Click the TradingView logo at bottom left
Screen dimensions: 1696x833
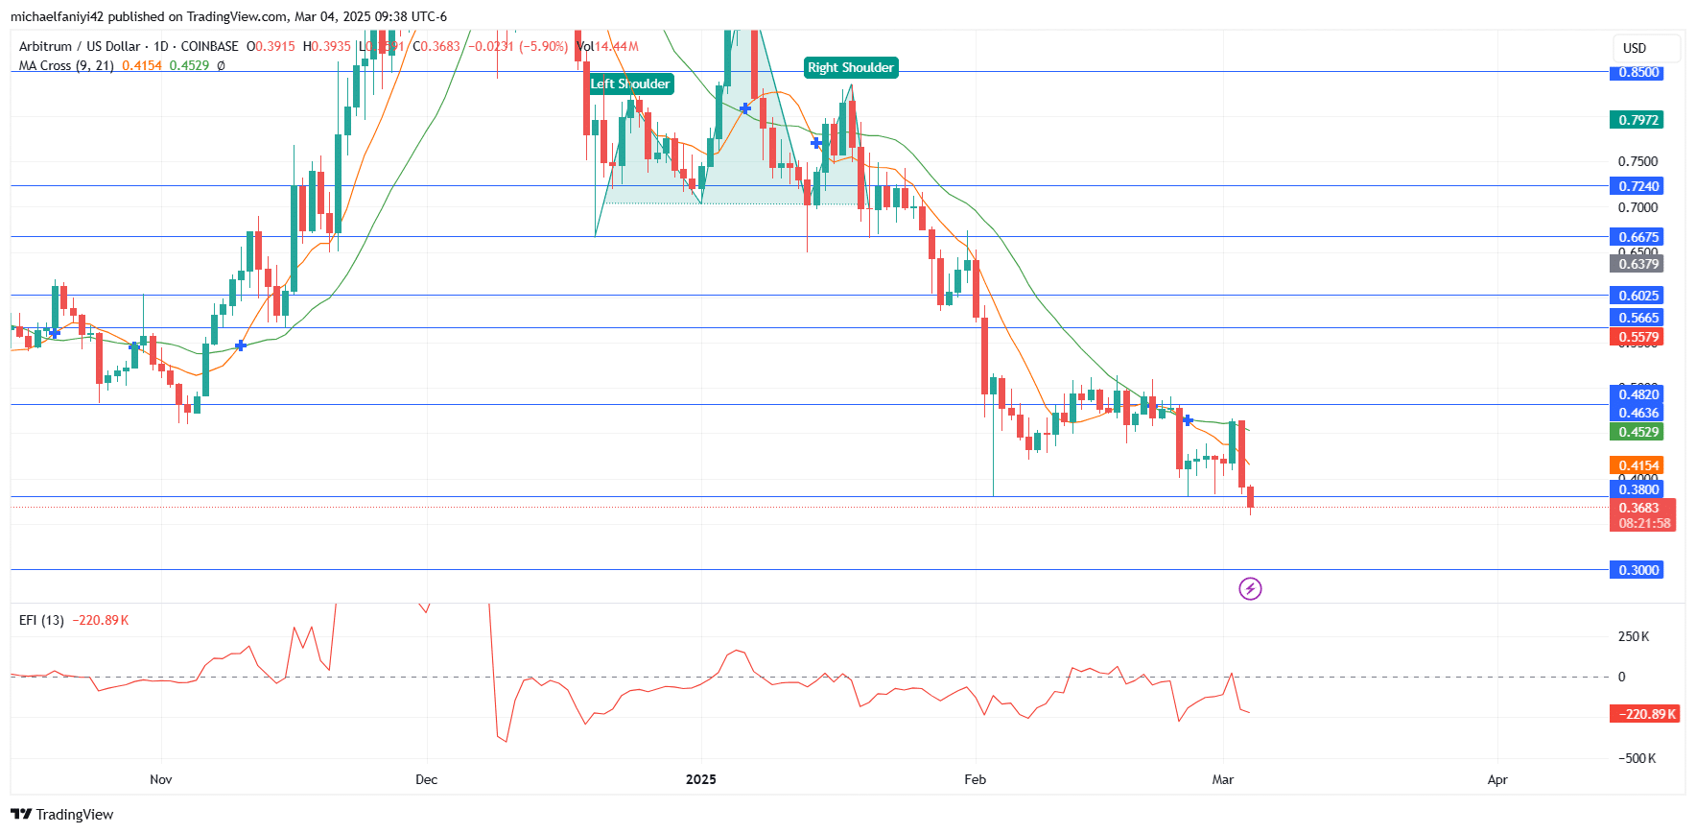click(62, 814)
